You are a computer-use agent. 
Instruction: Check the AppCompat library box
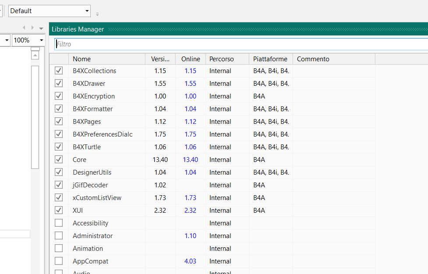point(59,261)
